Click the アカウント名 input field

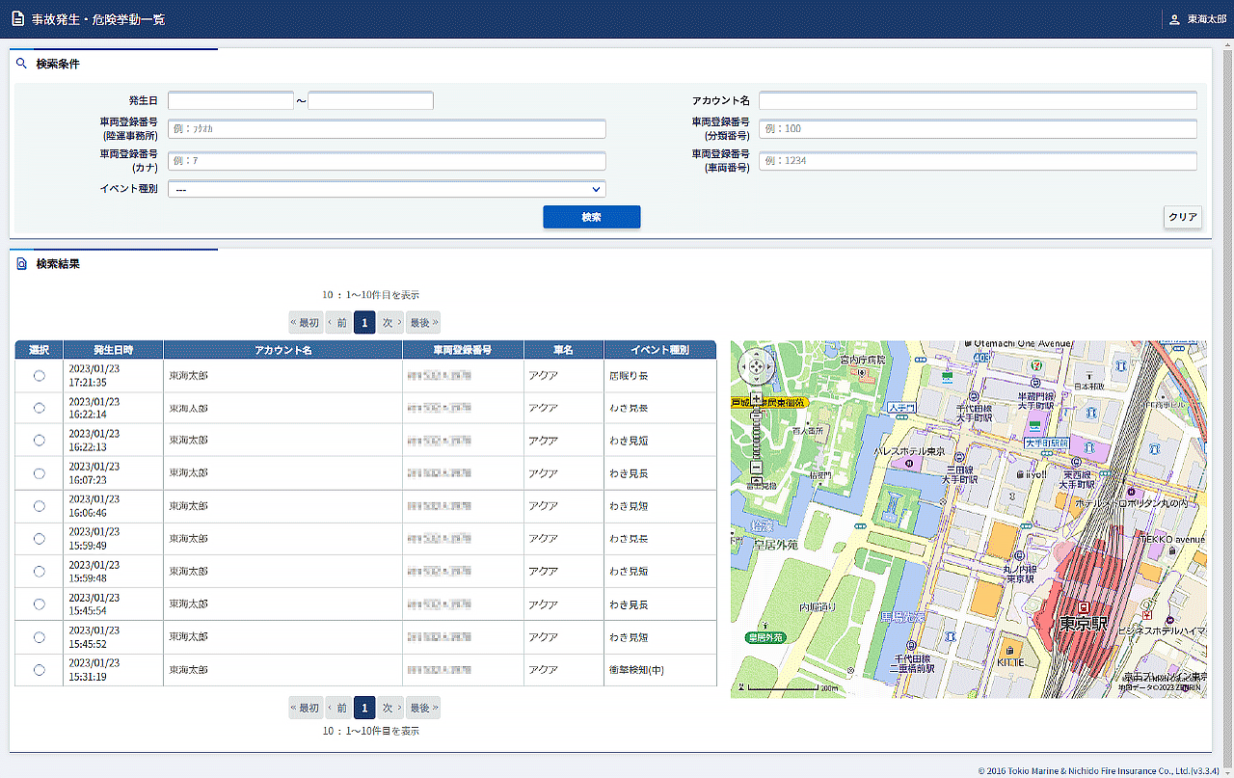click(x=978, y=101)
